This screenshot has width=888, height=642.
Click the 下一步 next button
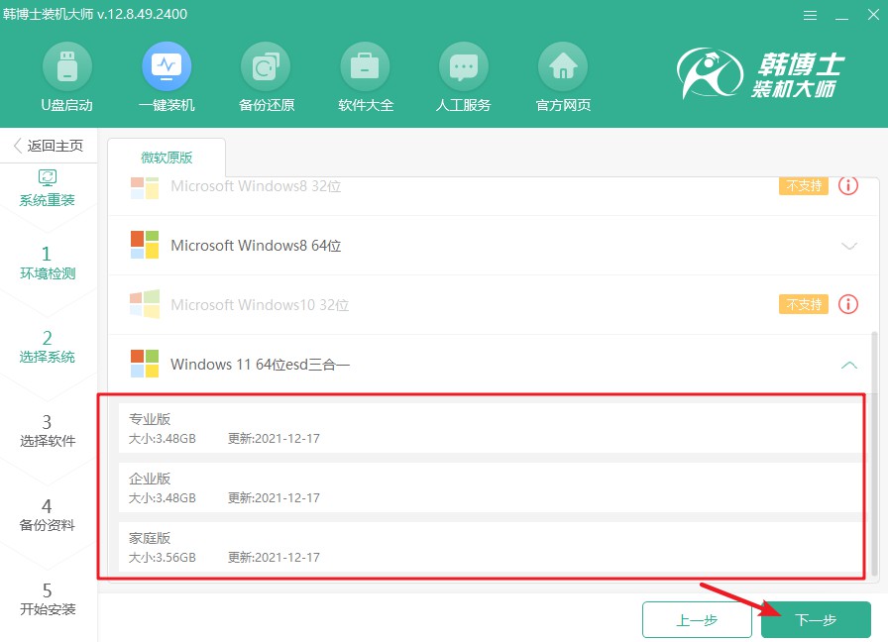coord(816,619)
